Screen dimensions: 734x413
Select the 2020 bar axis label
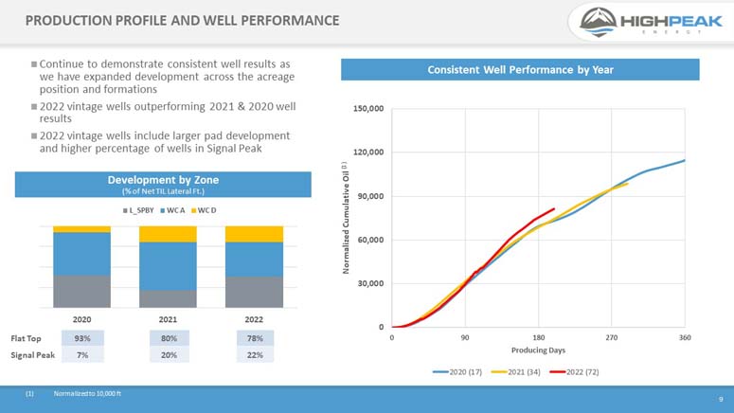(x=81, y=319)
